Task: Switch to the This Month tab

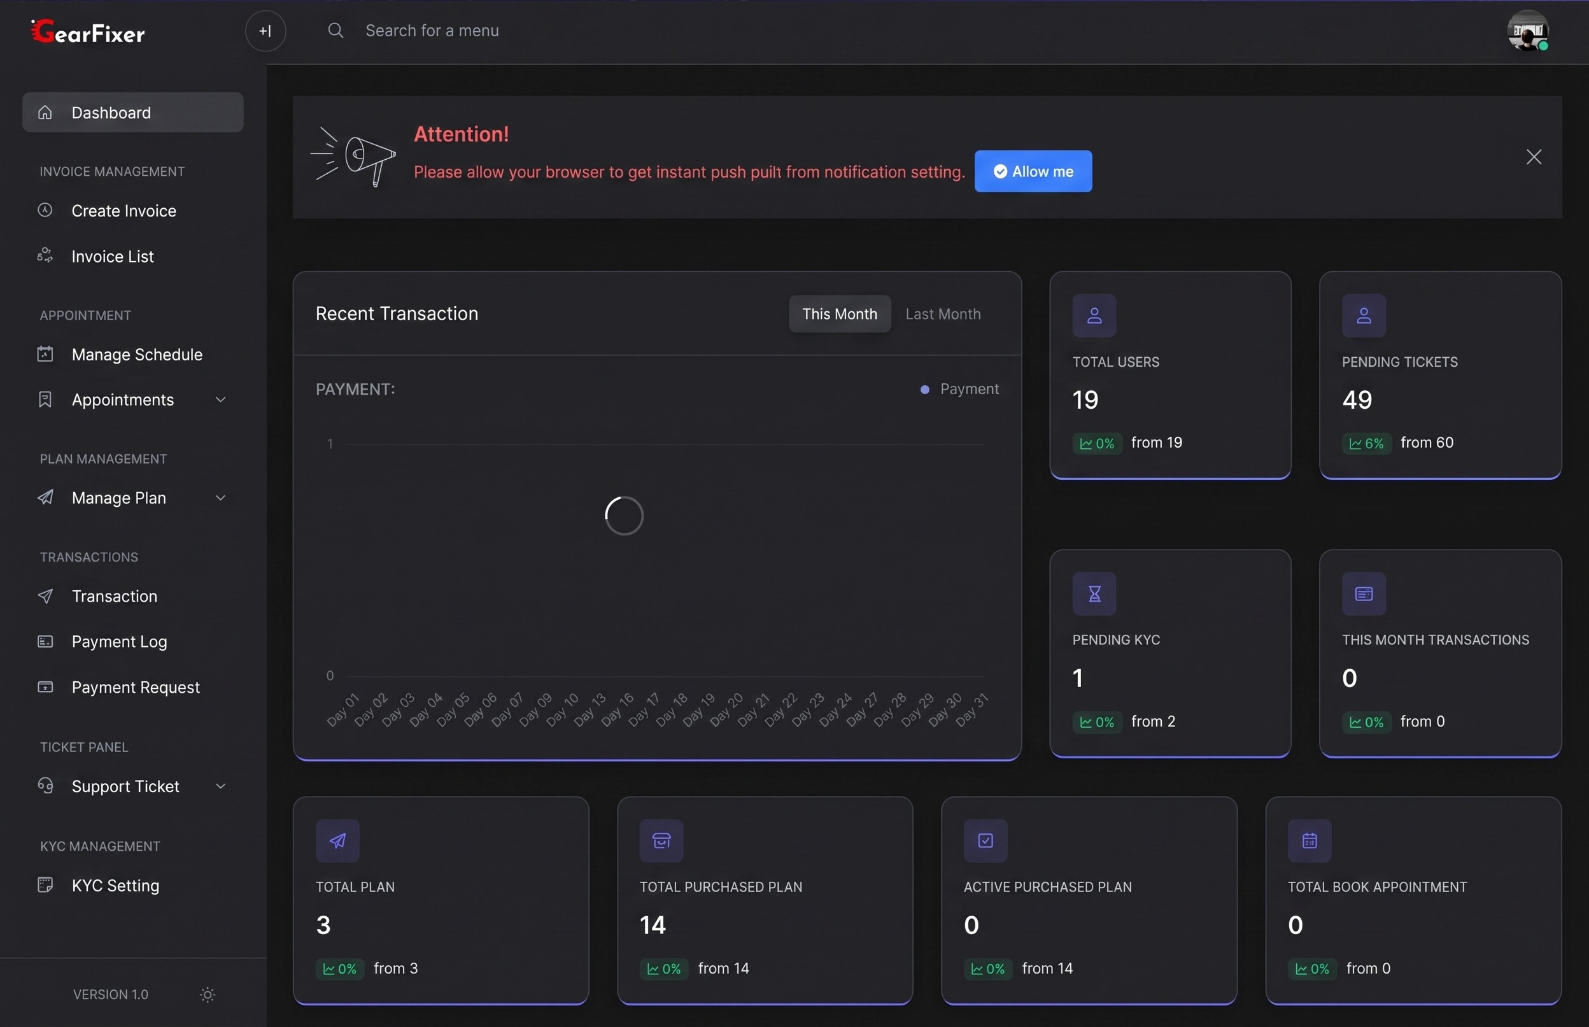Action: click(x=840, y=313)
